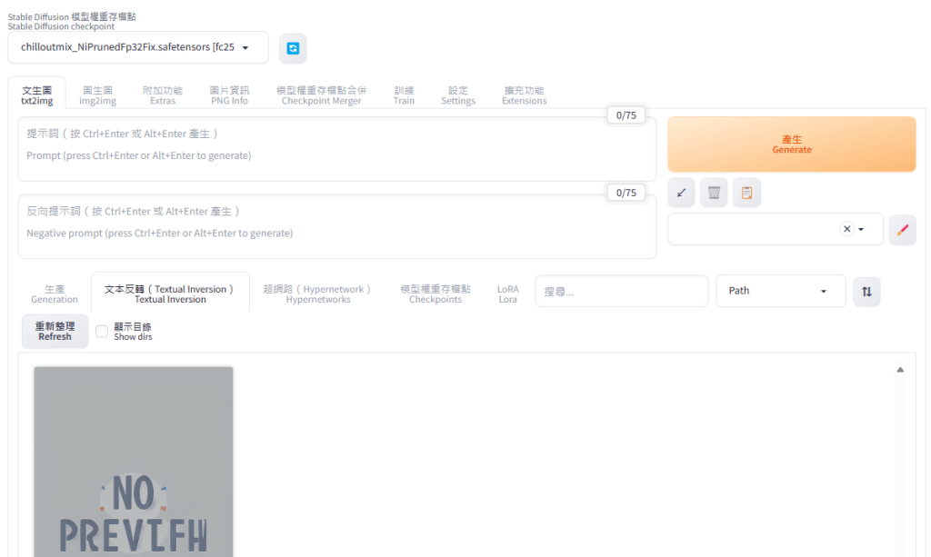Apply selected styles via the clipboard icon
Screen dimensions: 931x557
coord(746,192)
